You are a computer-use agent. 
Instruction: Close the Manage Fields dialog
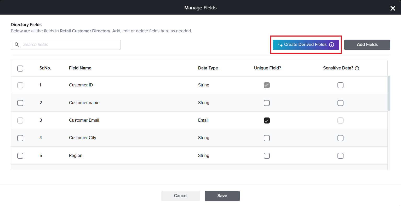[x=393, y=8]
